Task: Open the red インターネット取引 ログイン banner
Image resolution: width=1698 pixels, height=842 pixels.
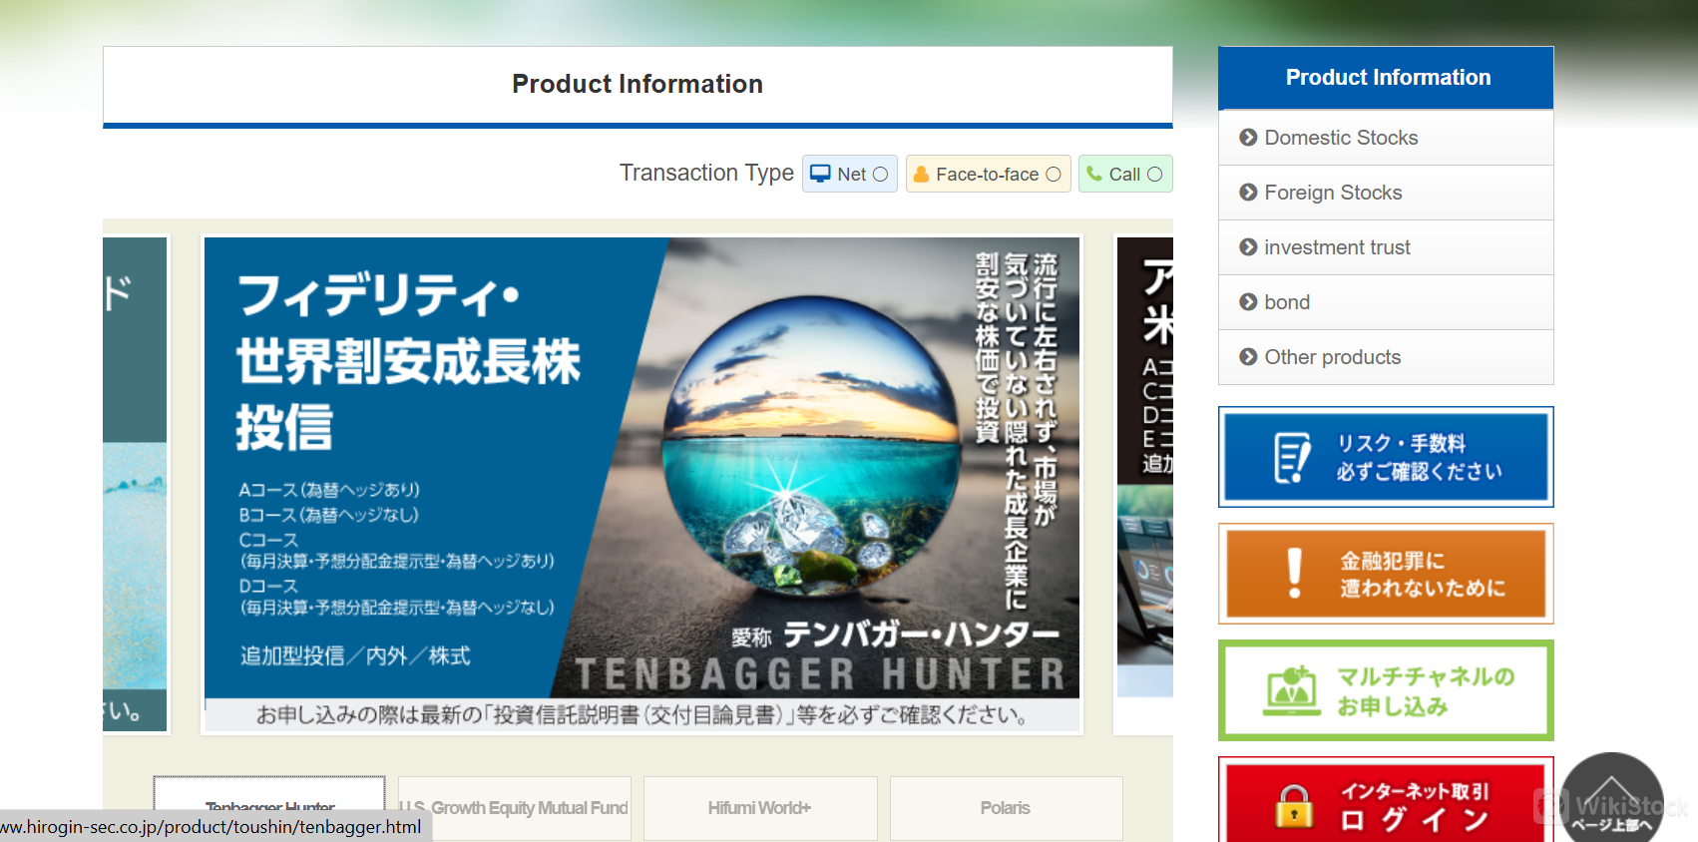Action: click(1386, 800)
